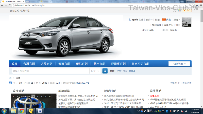Open the 菲律賓官網 navigation tab
The height and width of the screenshot is (114, 203).
(118, 64)
